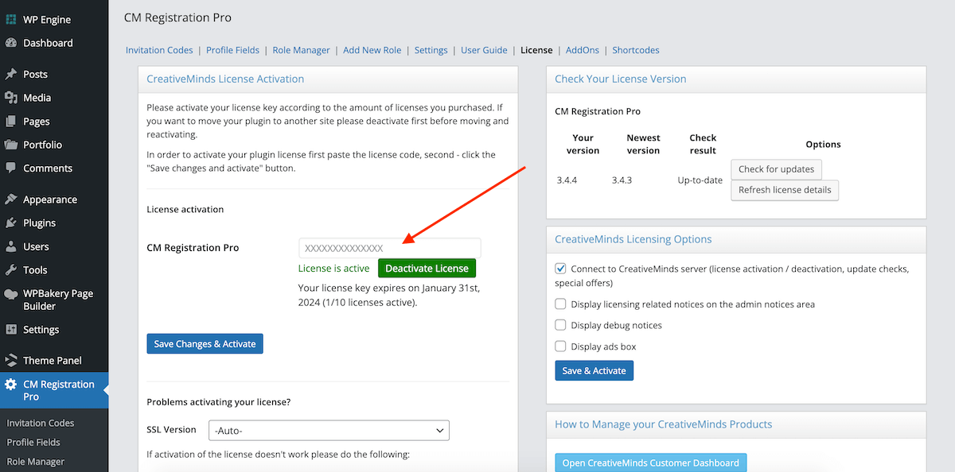Open the Role Manager tab link

301,50
